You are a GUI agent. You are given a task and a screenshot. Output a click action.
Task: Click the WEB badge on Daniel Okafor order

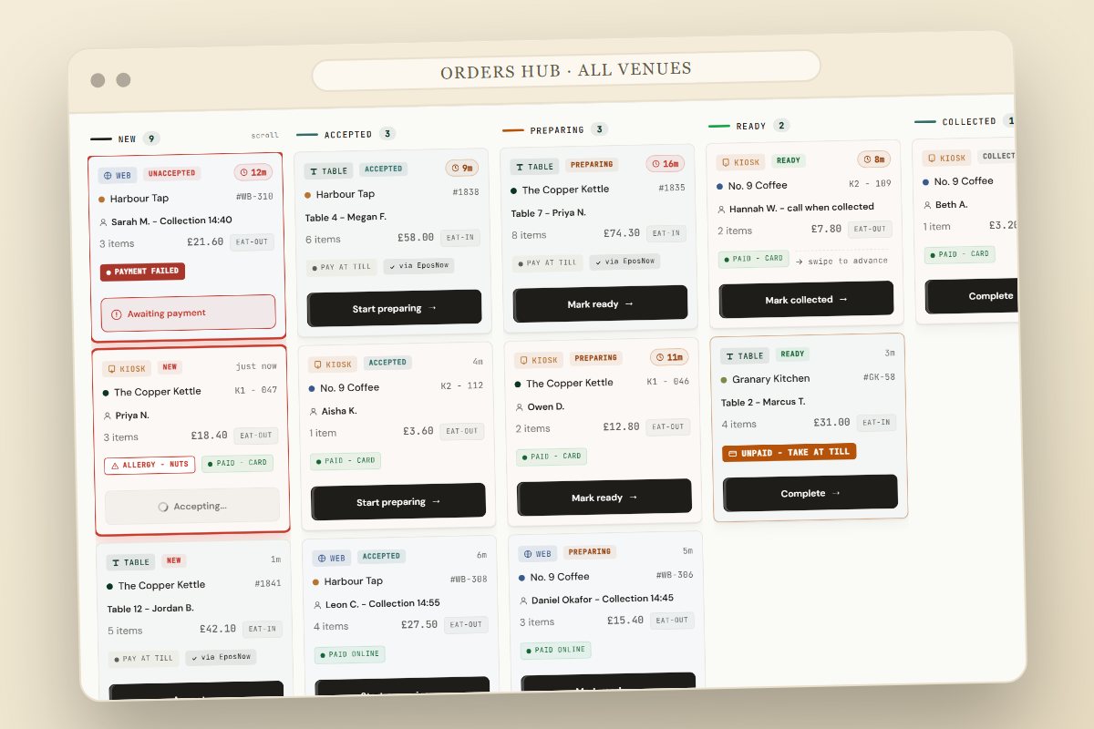pyautogui.click(x=538, y=554)
